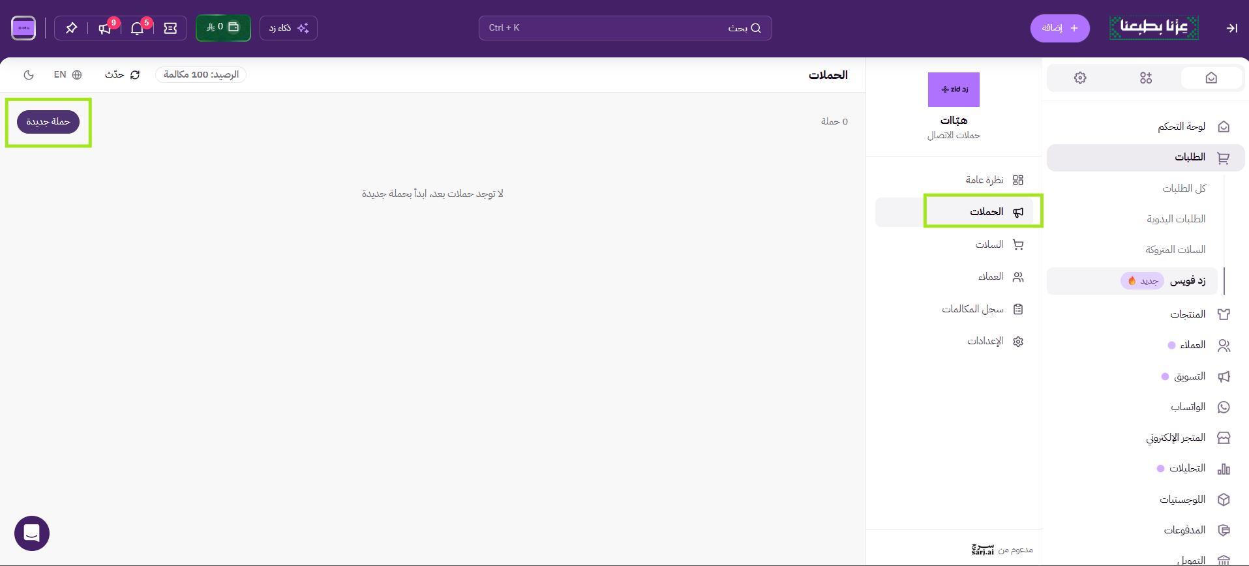Click the sarj.ai powered-by logo
Image resolution: width=1249 pixels, height=566 pixels.
(x=983, y=550)
